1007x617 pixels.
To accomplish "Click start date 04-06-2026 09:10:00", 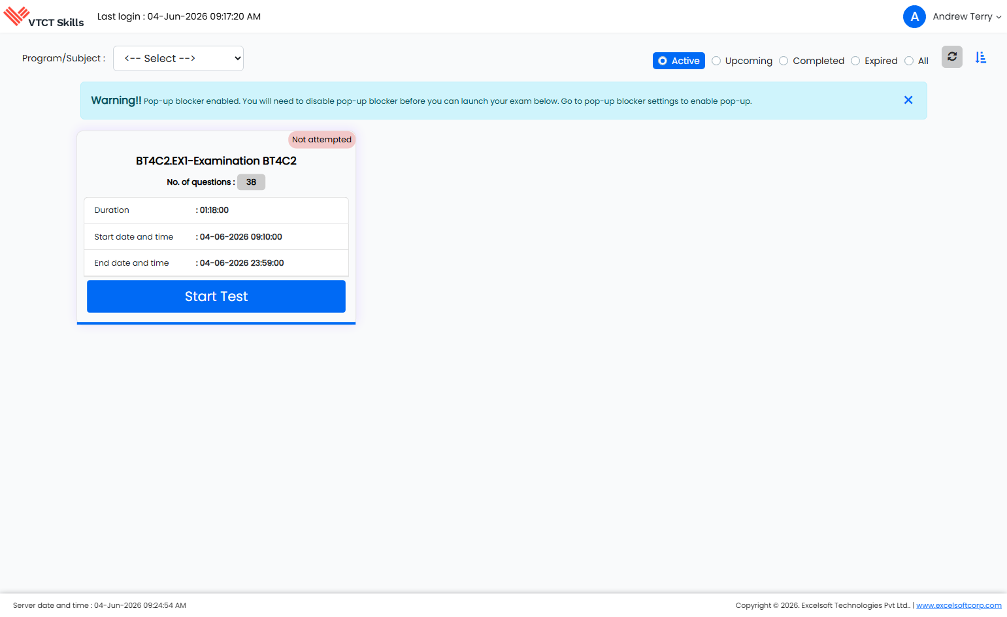I will click(x=241, y=237).
